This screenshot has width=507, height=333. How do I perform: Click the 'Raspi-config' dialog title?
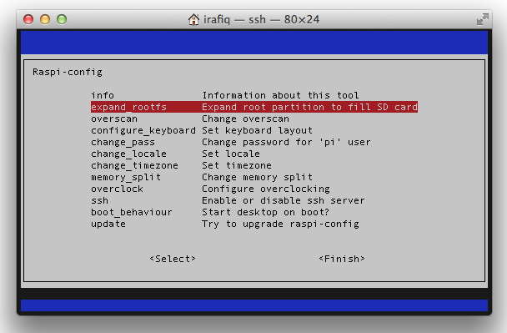68,72
